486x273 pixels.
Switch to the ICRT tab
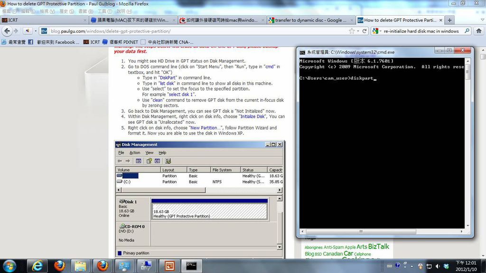43,20
